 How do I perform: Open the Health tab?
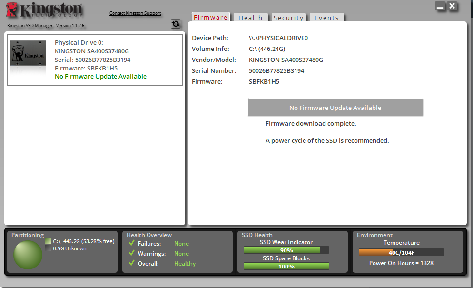point(250,18)
